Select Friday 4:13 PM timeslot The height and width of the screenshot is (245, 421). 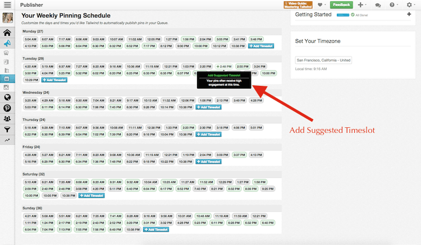[256, 155]
